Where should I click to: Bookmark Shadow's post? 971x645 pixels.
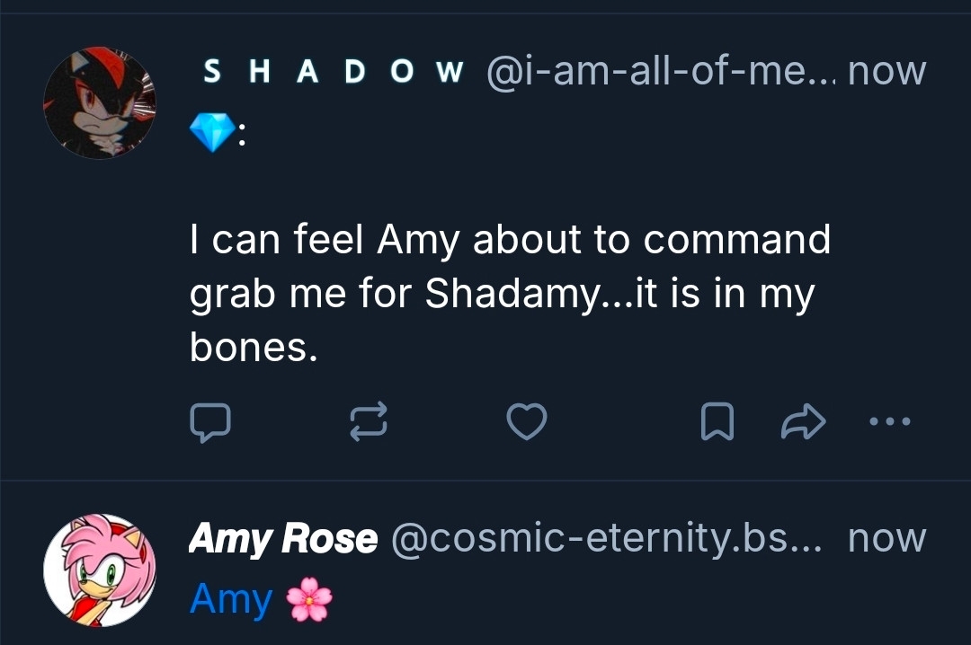[717, 422]
